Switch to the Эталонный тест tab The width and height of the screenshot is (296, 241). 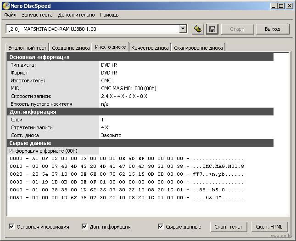tap(28, 48)
